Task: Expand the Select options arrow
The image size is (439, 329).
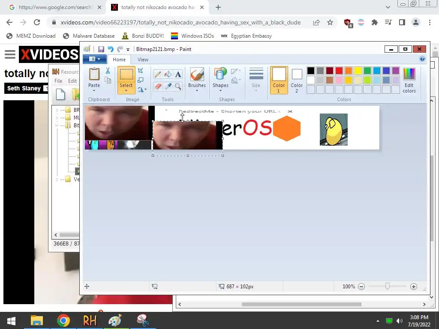Action: click(126, 90)
